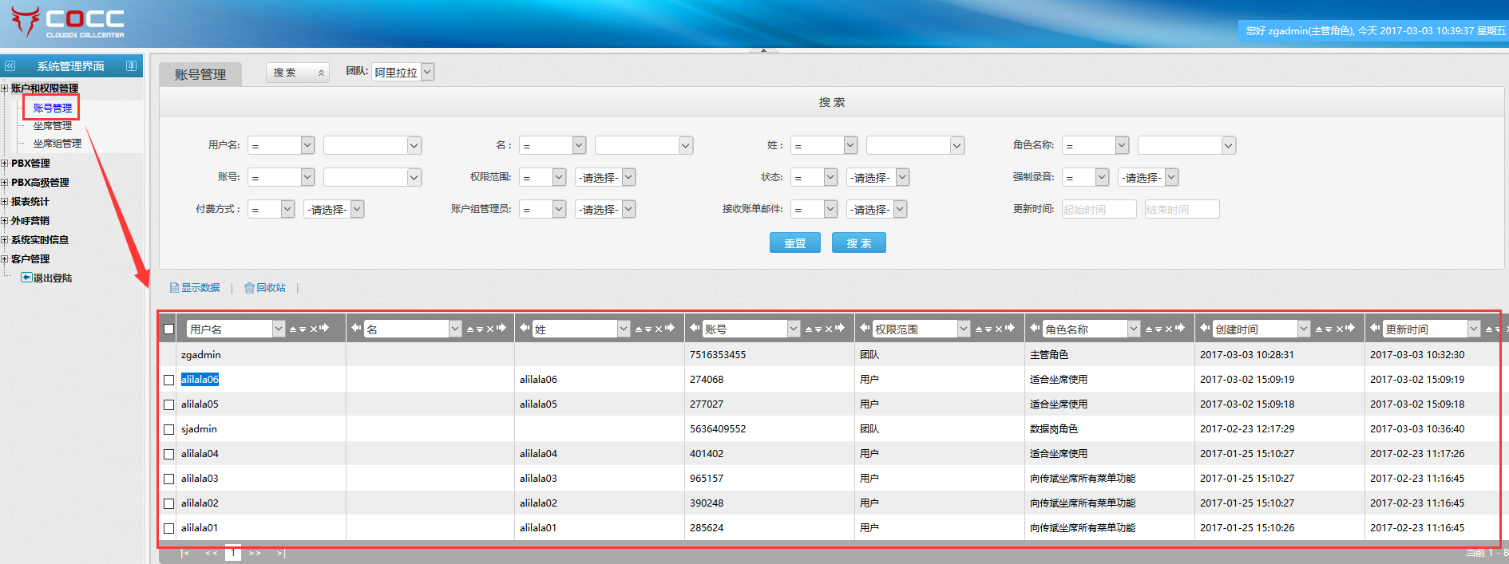The height and width of the screenshot is (564, 1509).
Task: Expand the PBX管理 tree node
Action: point(5,164)
